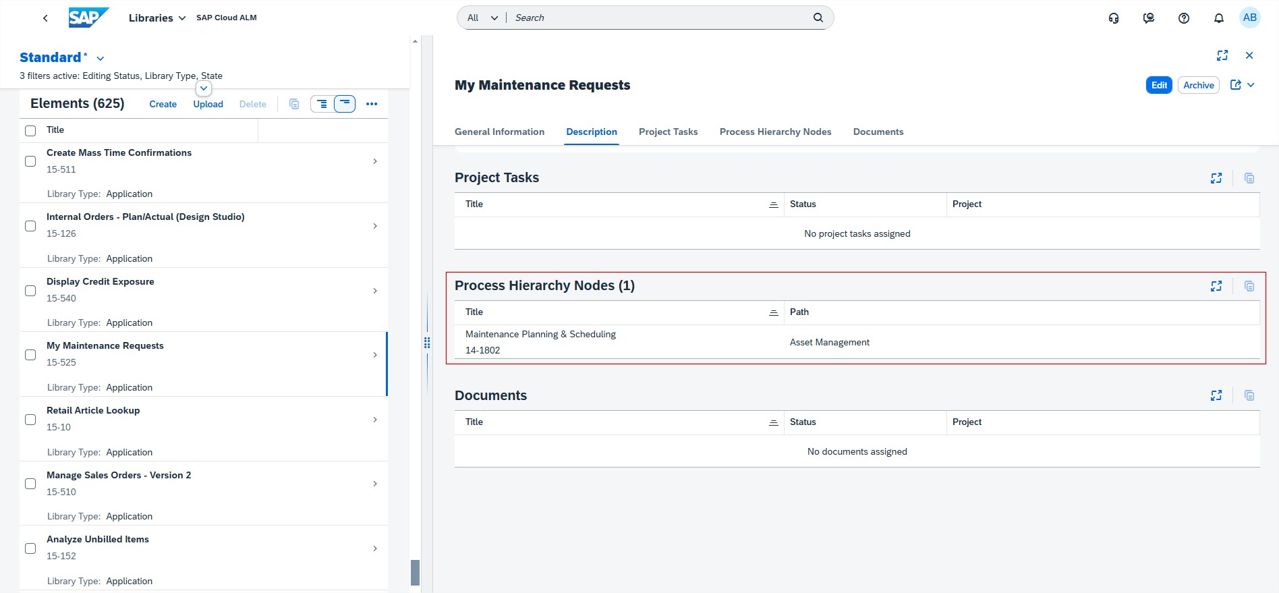Check the Display Credit Exposure checkbox
Screen dimensions: 1279x593
[30, 291]
